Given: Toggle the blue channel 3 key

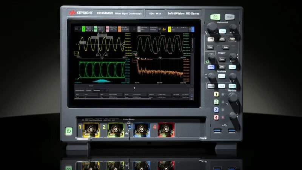Looking at the screenshot, I should pyautogui.click(x=216, y=110).
